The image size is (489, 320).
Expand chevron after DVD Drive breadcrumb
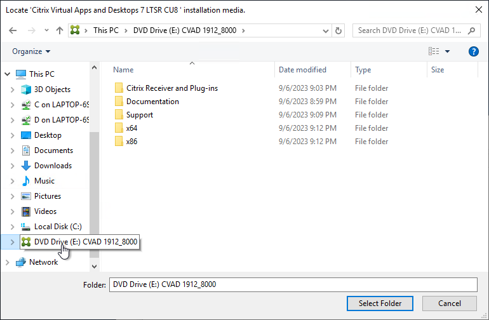[x=243, y=30]
